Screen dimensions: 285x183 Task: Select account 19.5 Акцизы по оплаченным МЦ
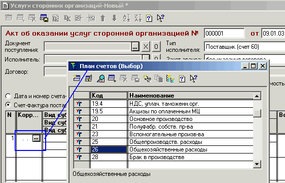163,111
